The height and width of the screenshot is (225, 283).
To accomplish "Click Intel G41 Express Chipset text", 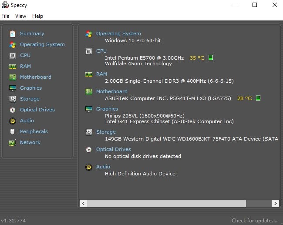I will 169,121.
